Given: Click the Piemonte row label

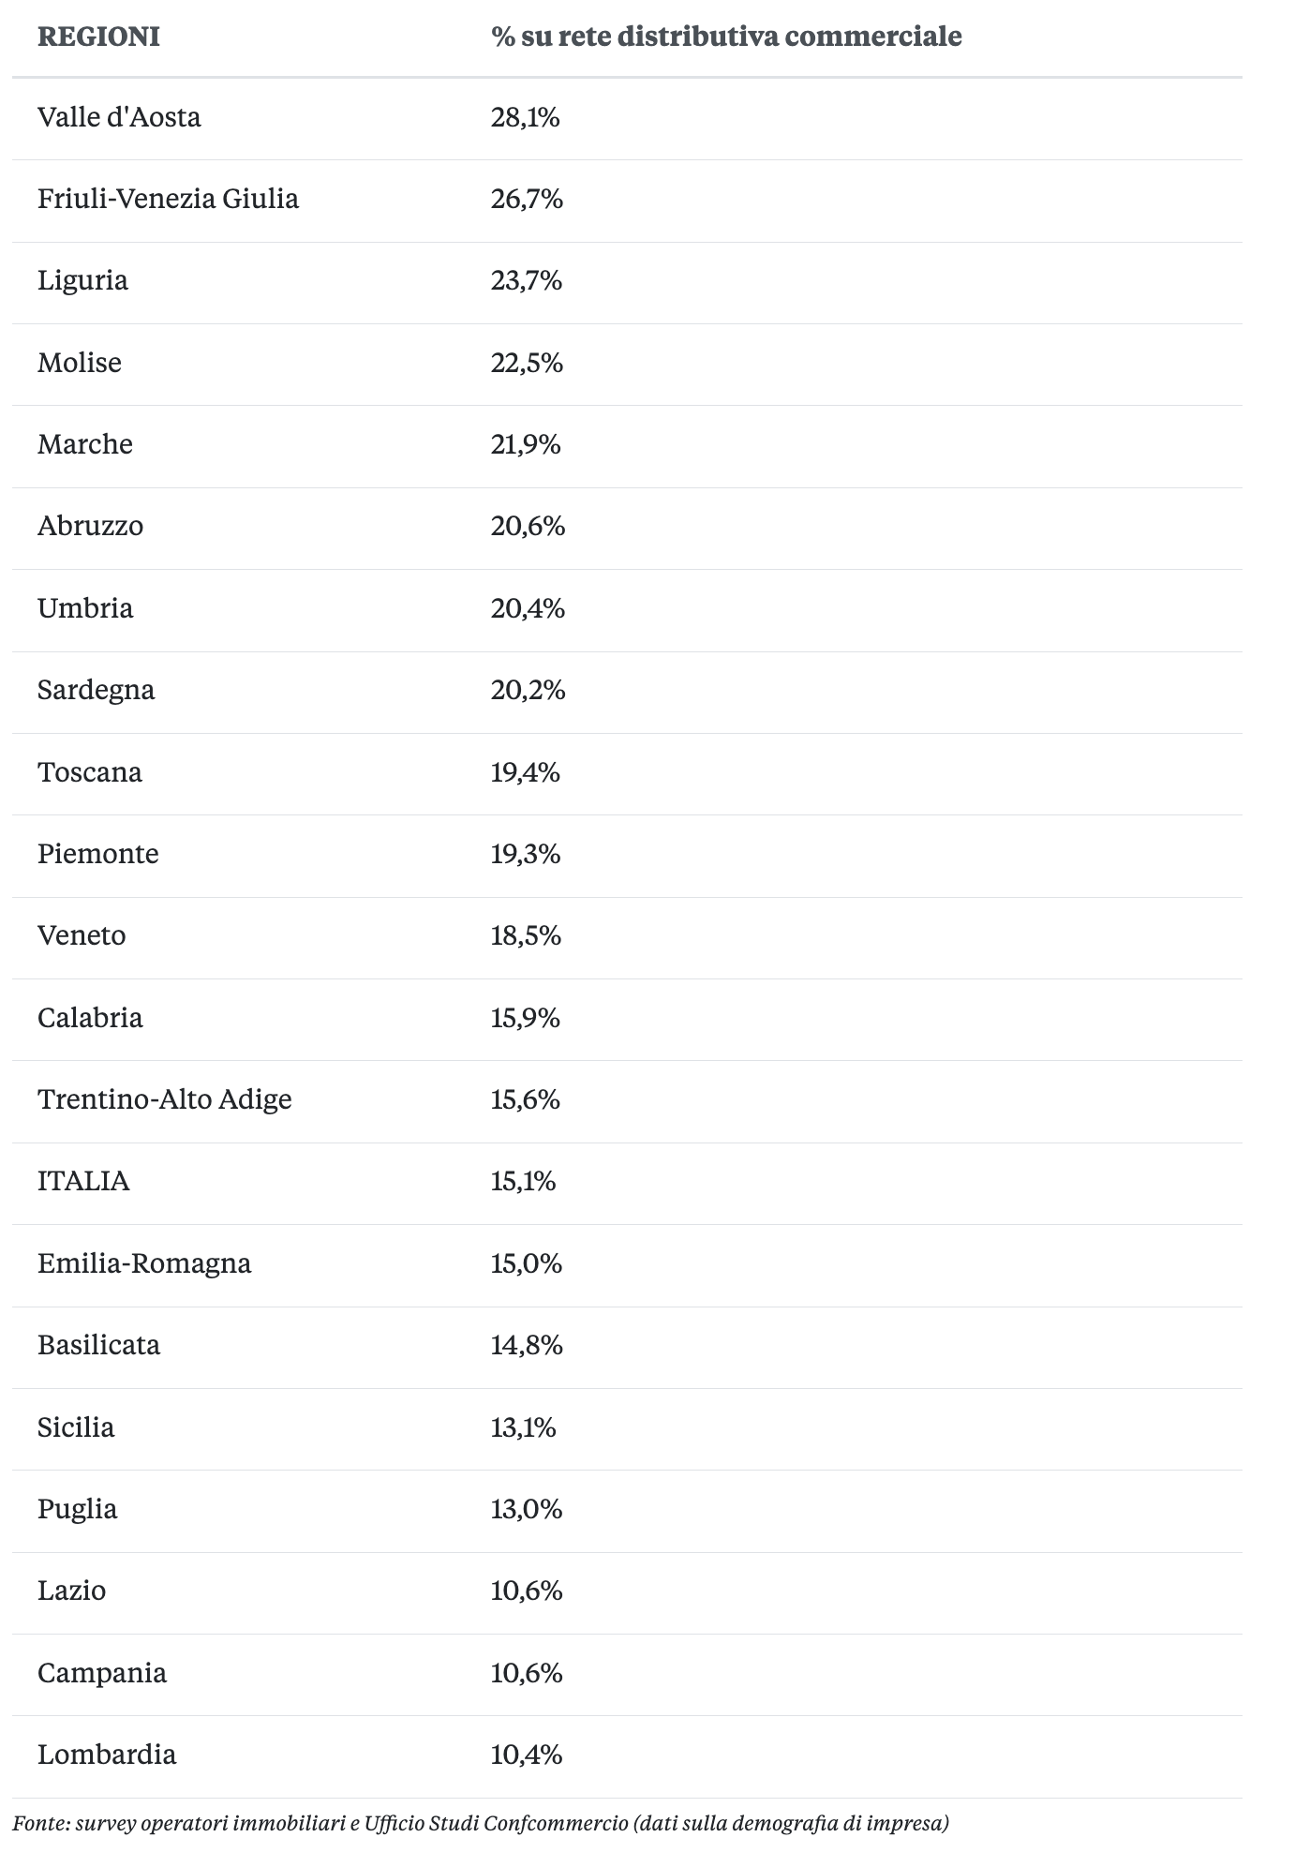Looking at the screenshot, I should 98,854.
